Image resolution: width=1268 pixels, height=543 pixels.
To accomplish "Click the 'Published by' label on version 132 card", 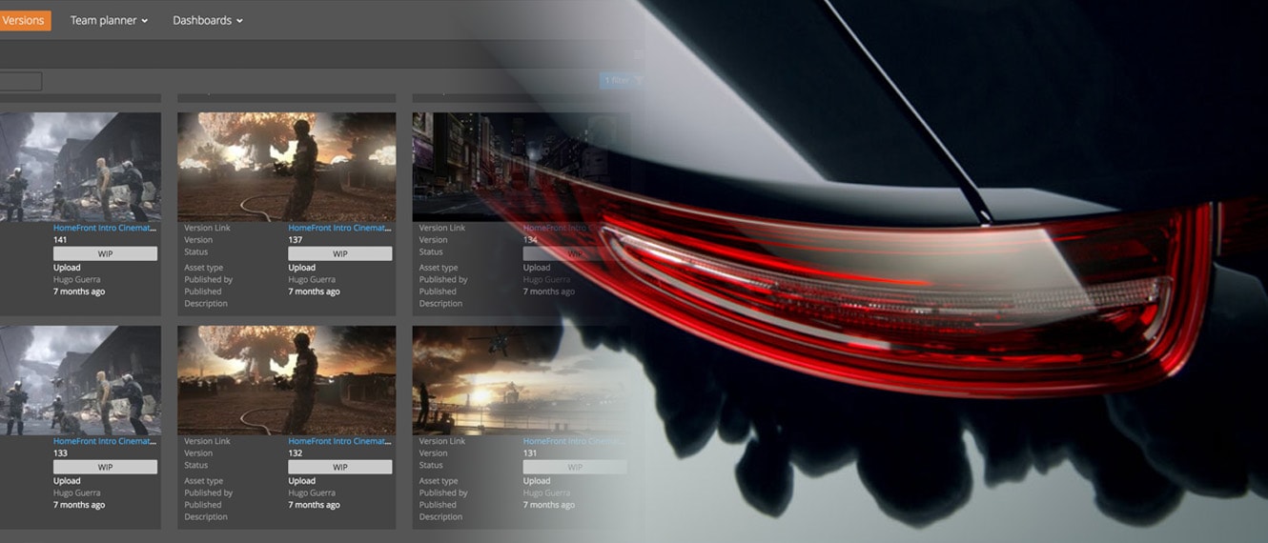I will [209, 493].
